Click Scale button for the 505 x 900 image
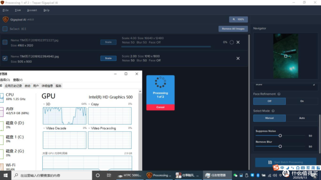This screenshot has width=321, height=180. (108, 58)
